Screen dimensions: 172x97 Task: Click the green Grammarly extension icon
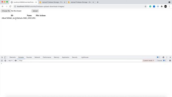pos(150,6)
